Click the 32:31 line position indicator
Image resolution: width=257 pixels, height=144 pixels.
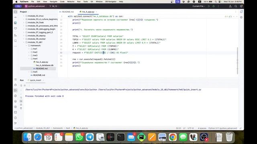[178, 128]
